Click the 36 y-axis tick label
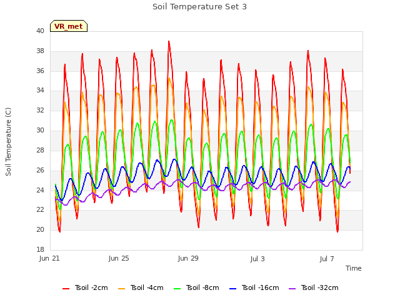400x300 pixels. (x=40, y=71)
